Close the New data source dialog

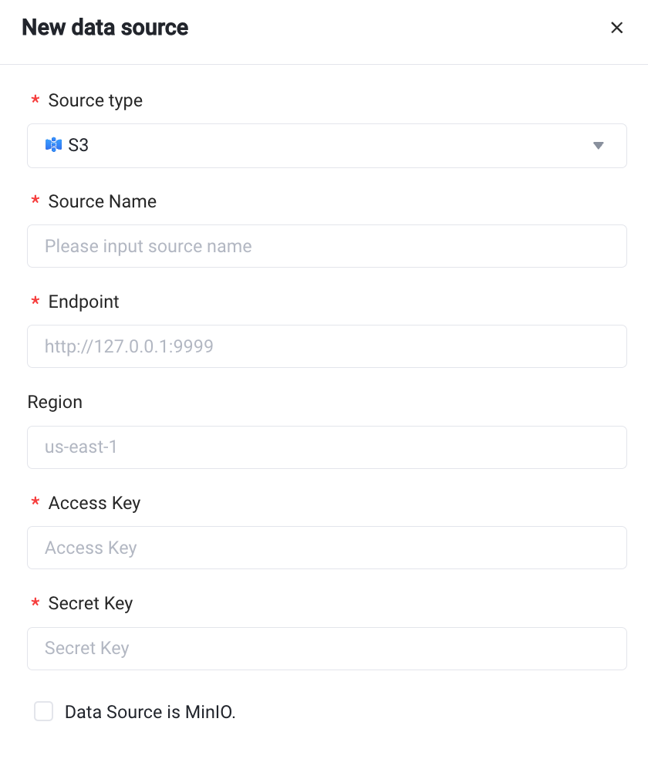click(616, 28)
